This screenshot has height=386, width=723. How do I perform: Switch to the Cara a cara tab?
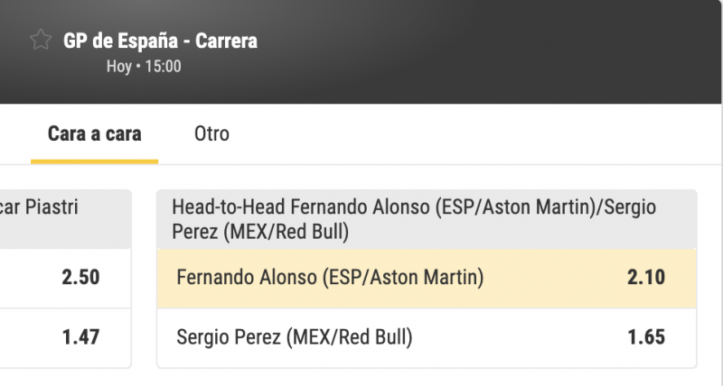95,134
